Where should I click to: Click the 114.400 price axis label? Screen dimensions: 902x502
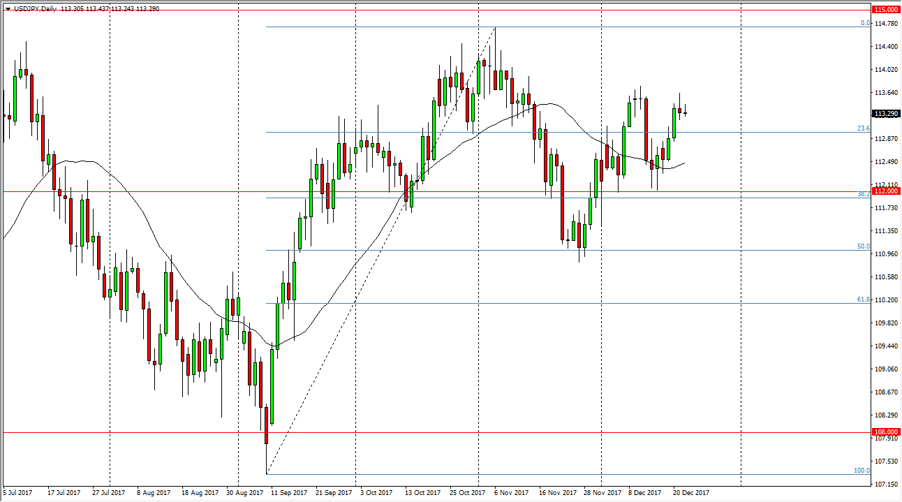tap(887, 47)
